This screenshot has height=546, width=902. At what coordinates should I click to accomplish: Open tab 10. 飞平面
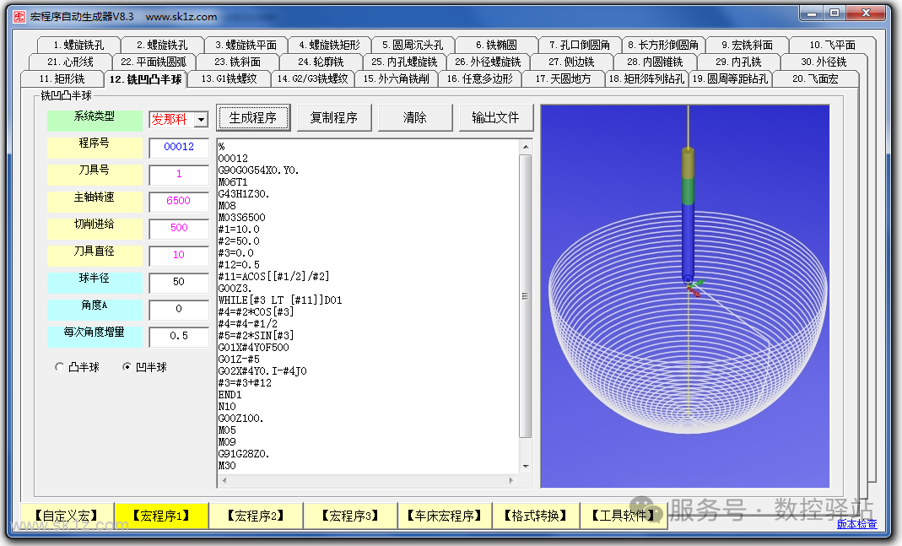(833, 45)
